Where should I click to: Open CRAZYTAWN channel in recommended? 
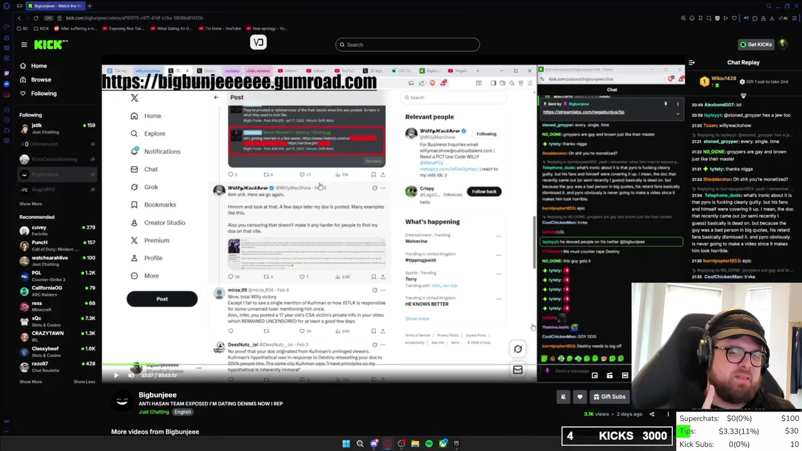[x=56, y=336]
